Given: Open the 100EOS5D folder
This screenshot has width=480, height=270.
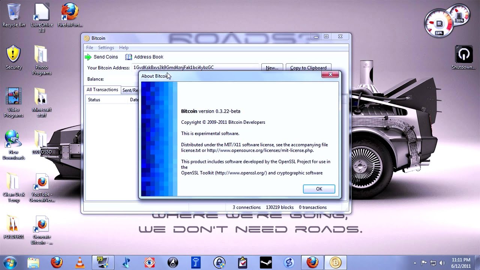Looking at the screenshot, I should click(x=42, y=142).
